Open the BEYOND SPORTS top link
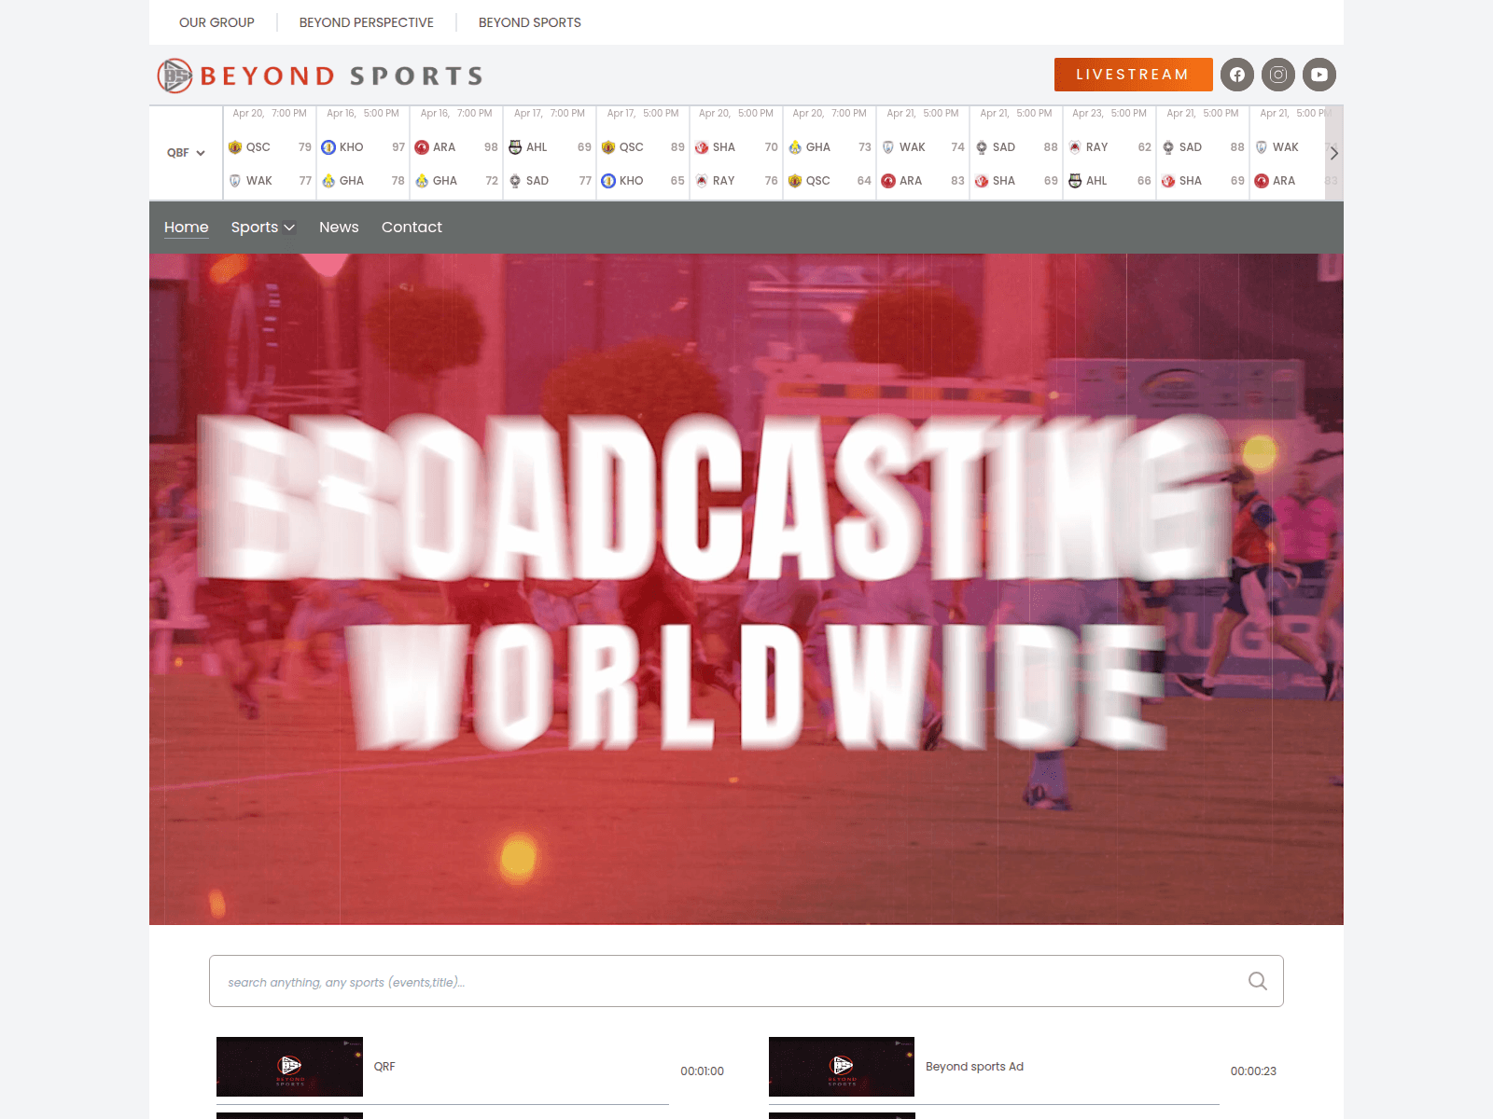This screenshot has height=1119, width=1493. [x=529, y=22]
